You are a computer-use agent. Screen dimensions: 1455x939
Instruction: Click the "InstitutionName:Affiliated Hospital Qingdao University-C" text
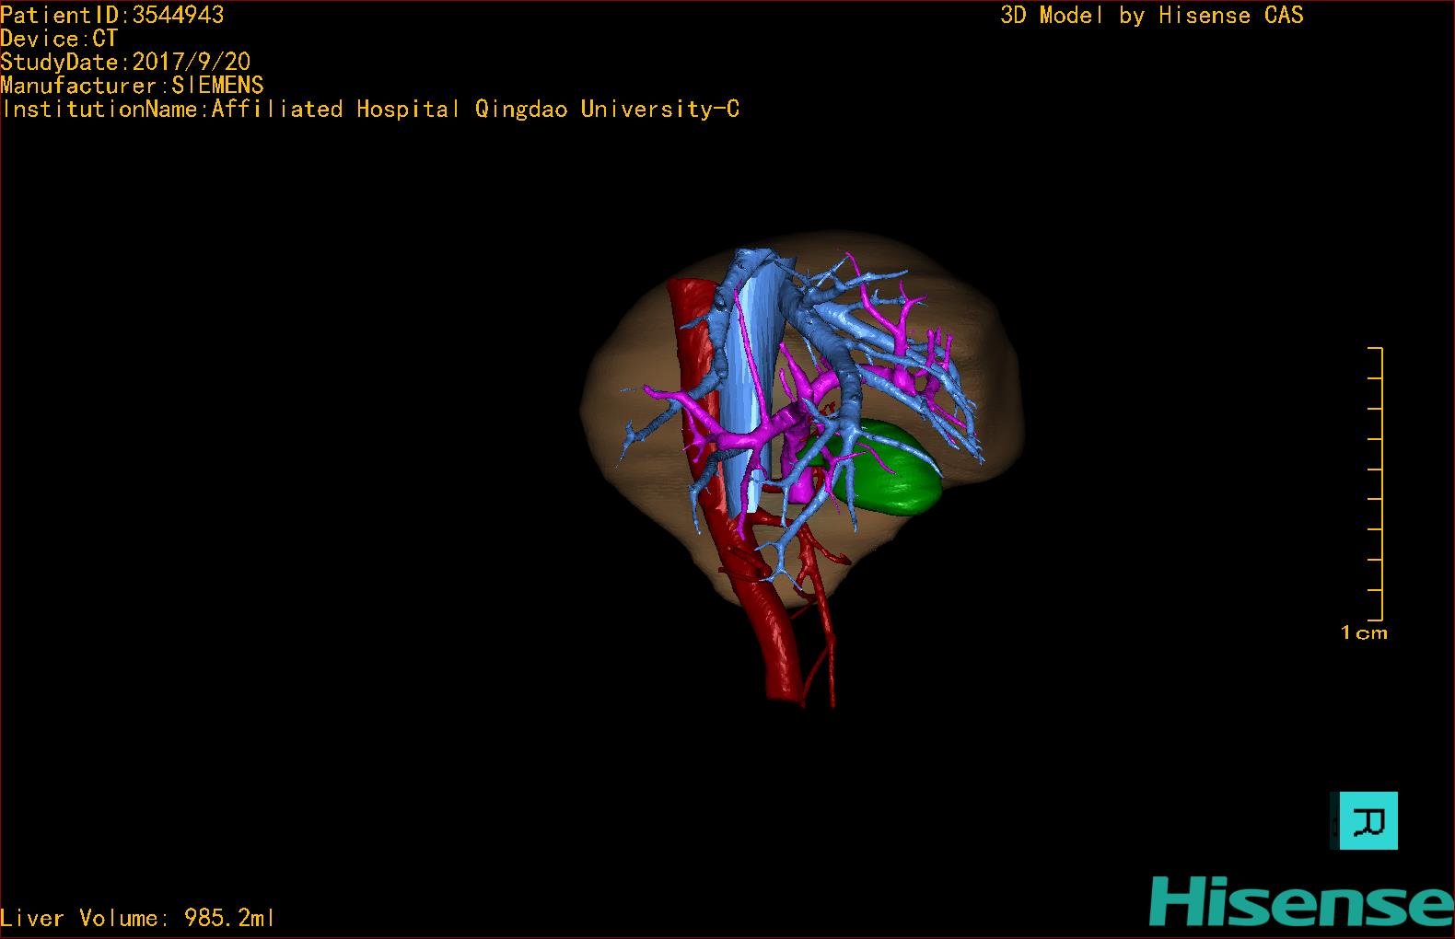pyautogui.click(x=370, y=109)
